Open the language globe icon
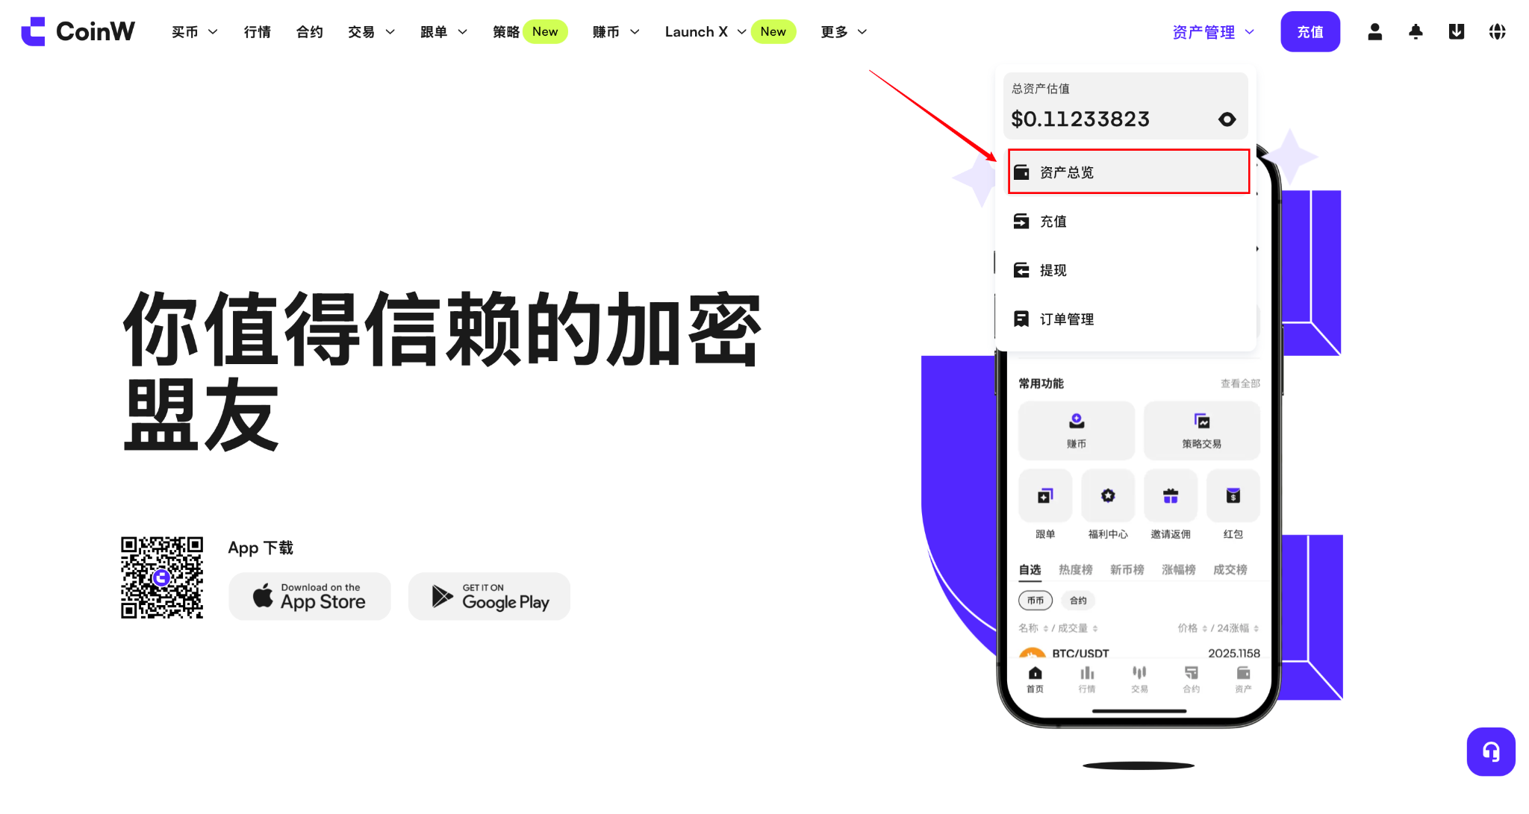 (1497, 31)
